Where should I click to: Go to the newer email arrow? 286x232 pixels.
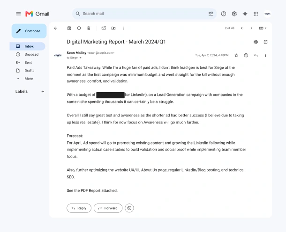241,28
